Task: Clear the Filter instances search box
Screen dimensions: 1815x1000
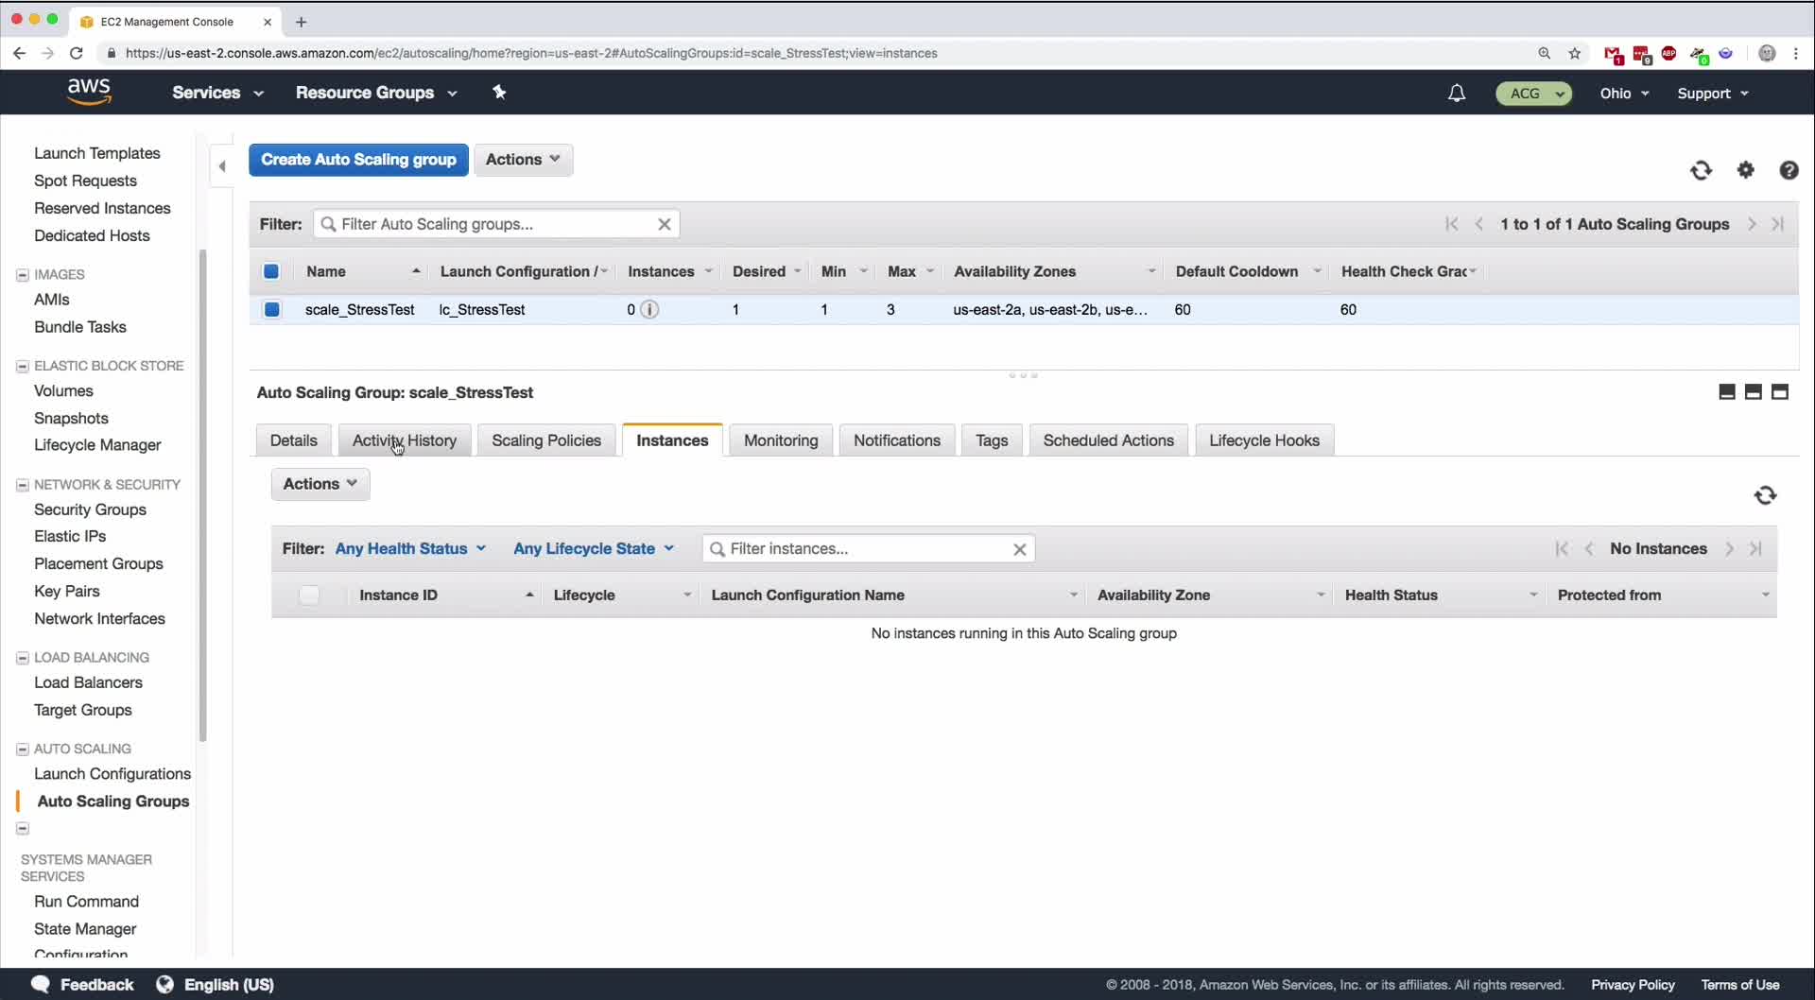Action: click(x=1020, y=549)
